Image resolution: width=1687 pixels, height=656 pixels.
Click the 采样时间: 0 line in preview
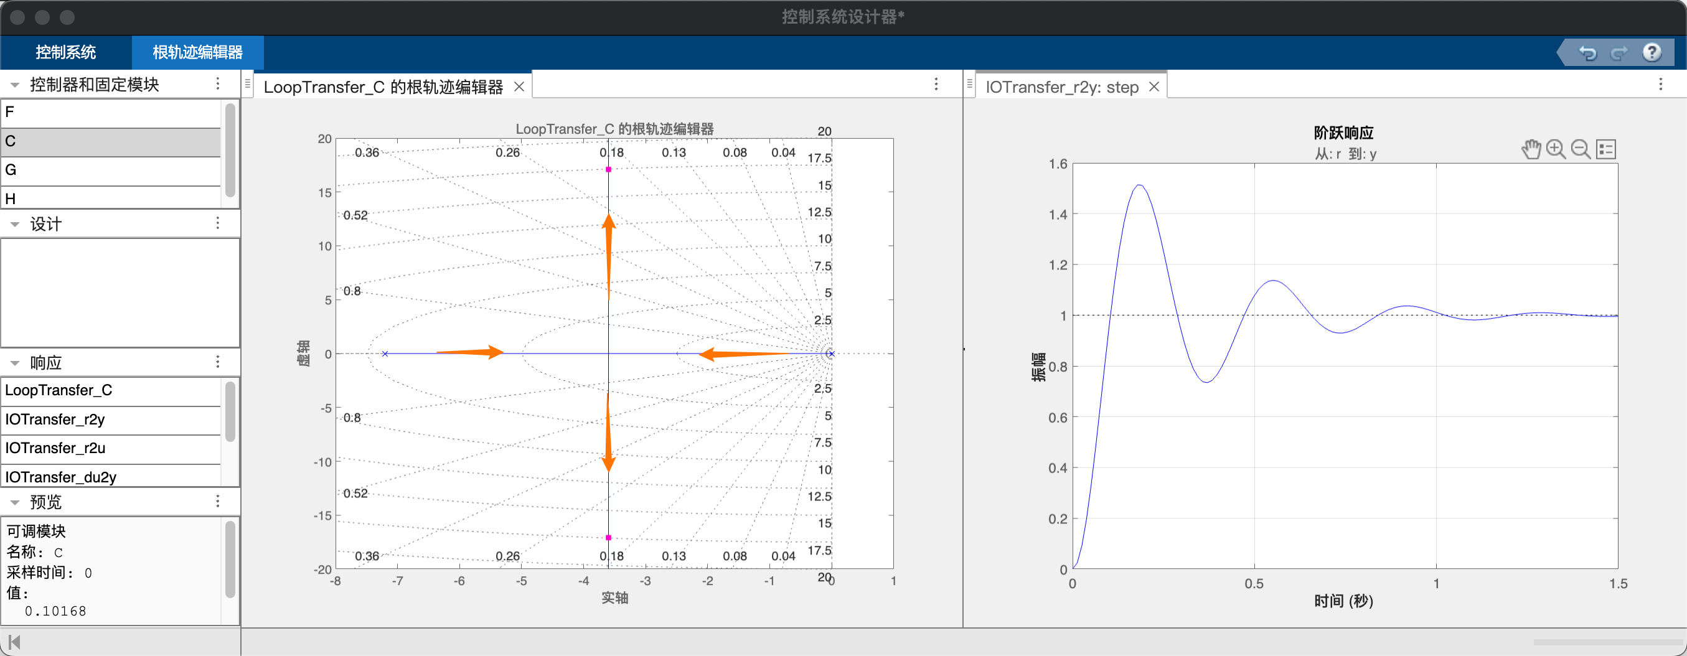pos(49,573)
